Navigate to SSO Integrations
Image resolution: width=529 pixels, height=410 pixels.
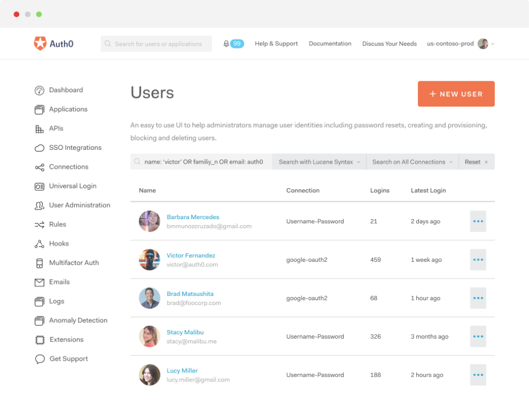click(74, 148)
